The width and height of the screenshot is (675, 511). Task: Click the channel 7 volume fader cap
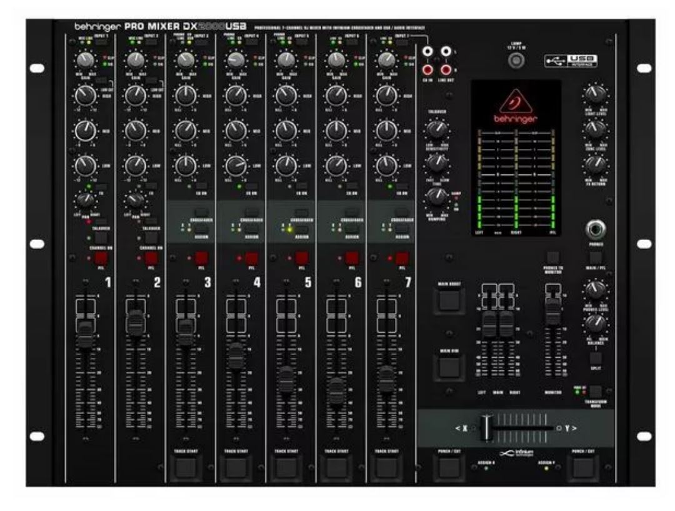pos(386,379)
